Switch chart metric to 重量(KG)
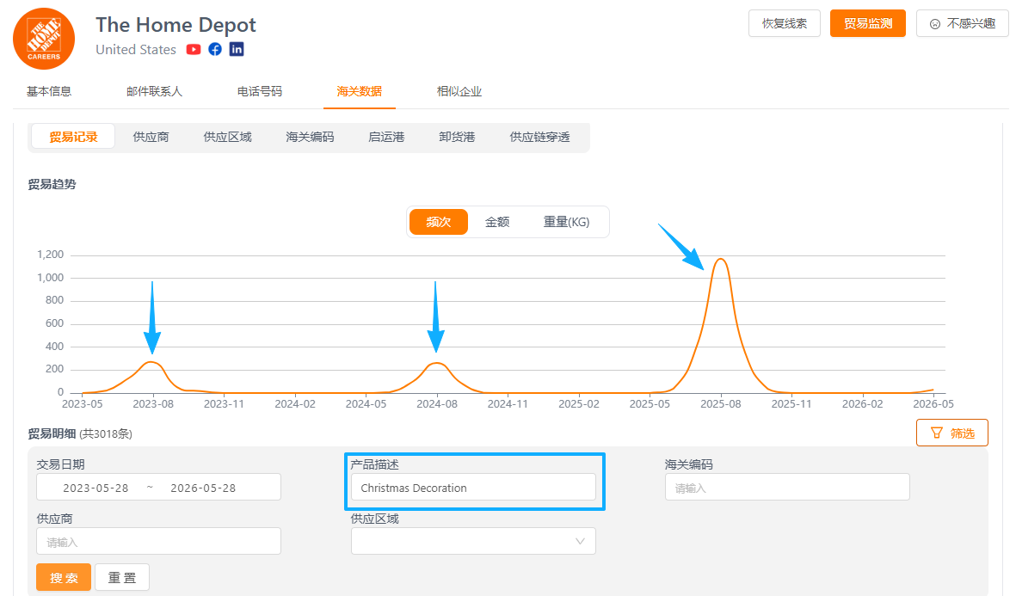The width and height of the screenshot is (1016, 596). tap(566, 222)
